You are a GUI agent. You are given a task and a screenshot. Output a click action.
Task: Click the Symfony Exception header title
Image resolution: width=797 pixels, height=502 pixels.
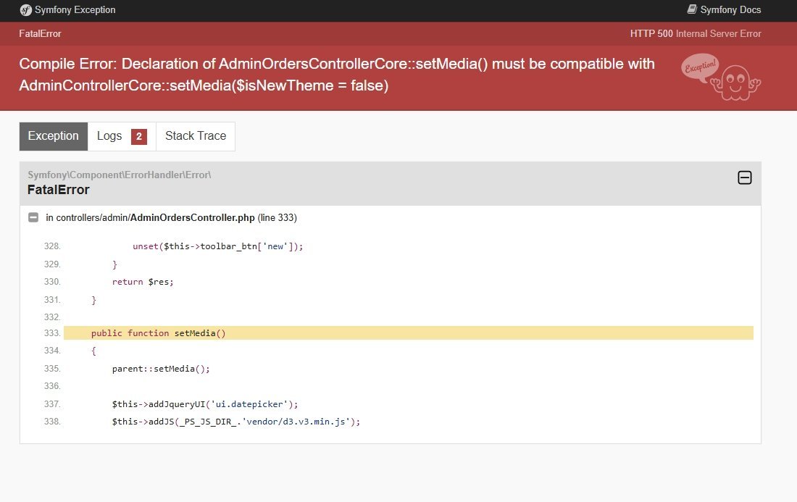point(75,10)
